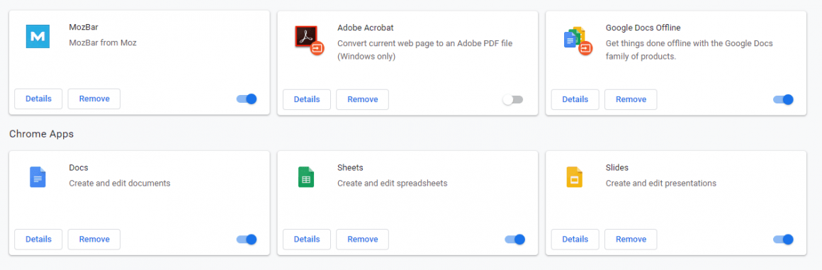822x270 pixels.
Task: Click the MozBar extension icon
Action: tap(38, 36)
